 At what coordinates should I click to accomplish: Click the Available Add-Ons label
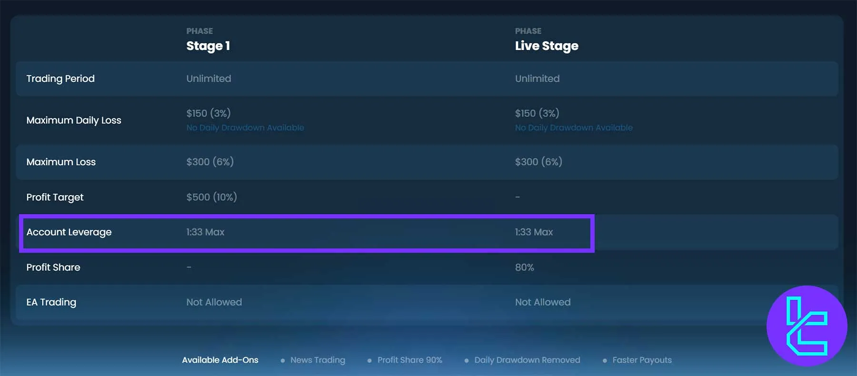pyautogui.click(x=220, y=360)
